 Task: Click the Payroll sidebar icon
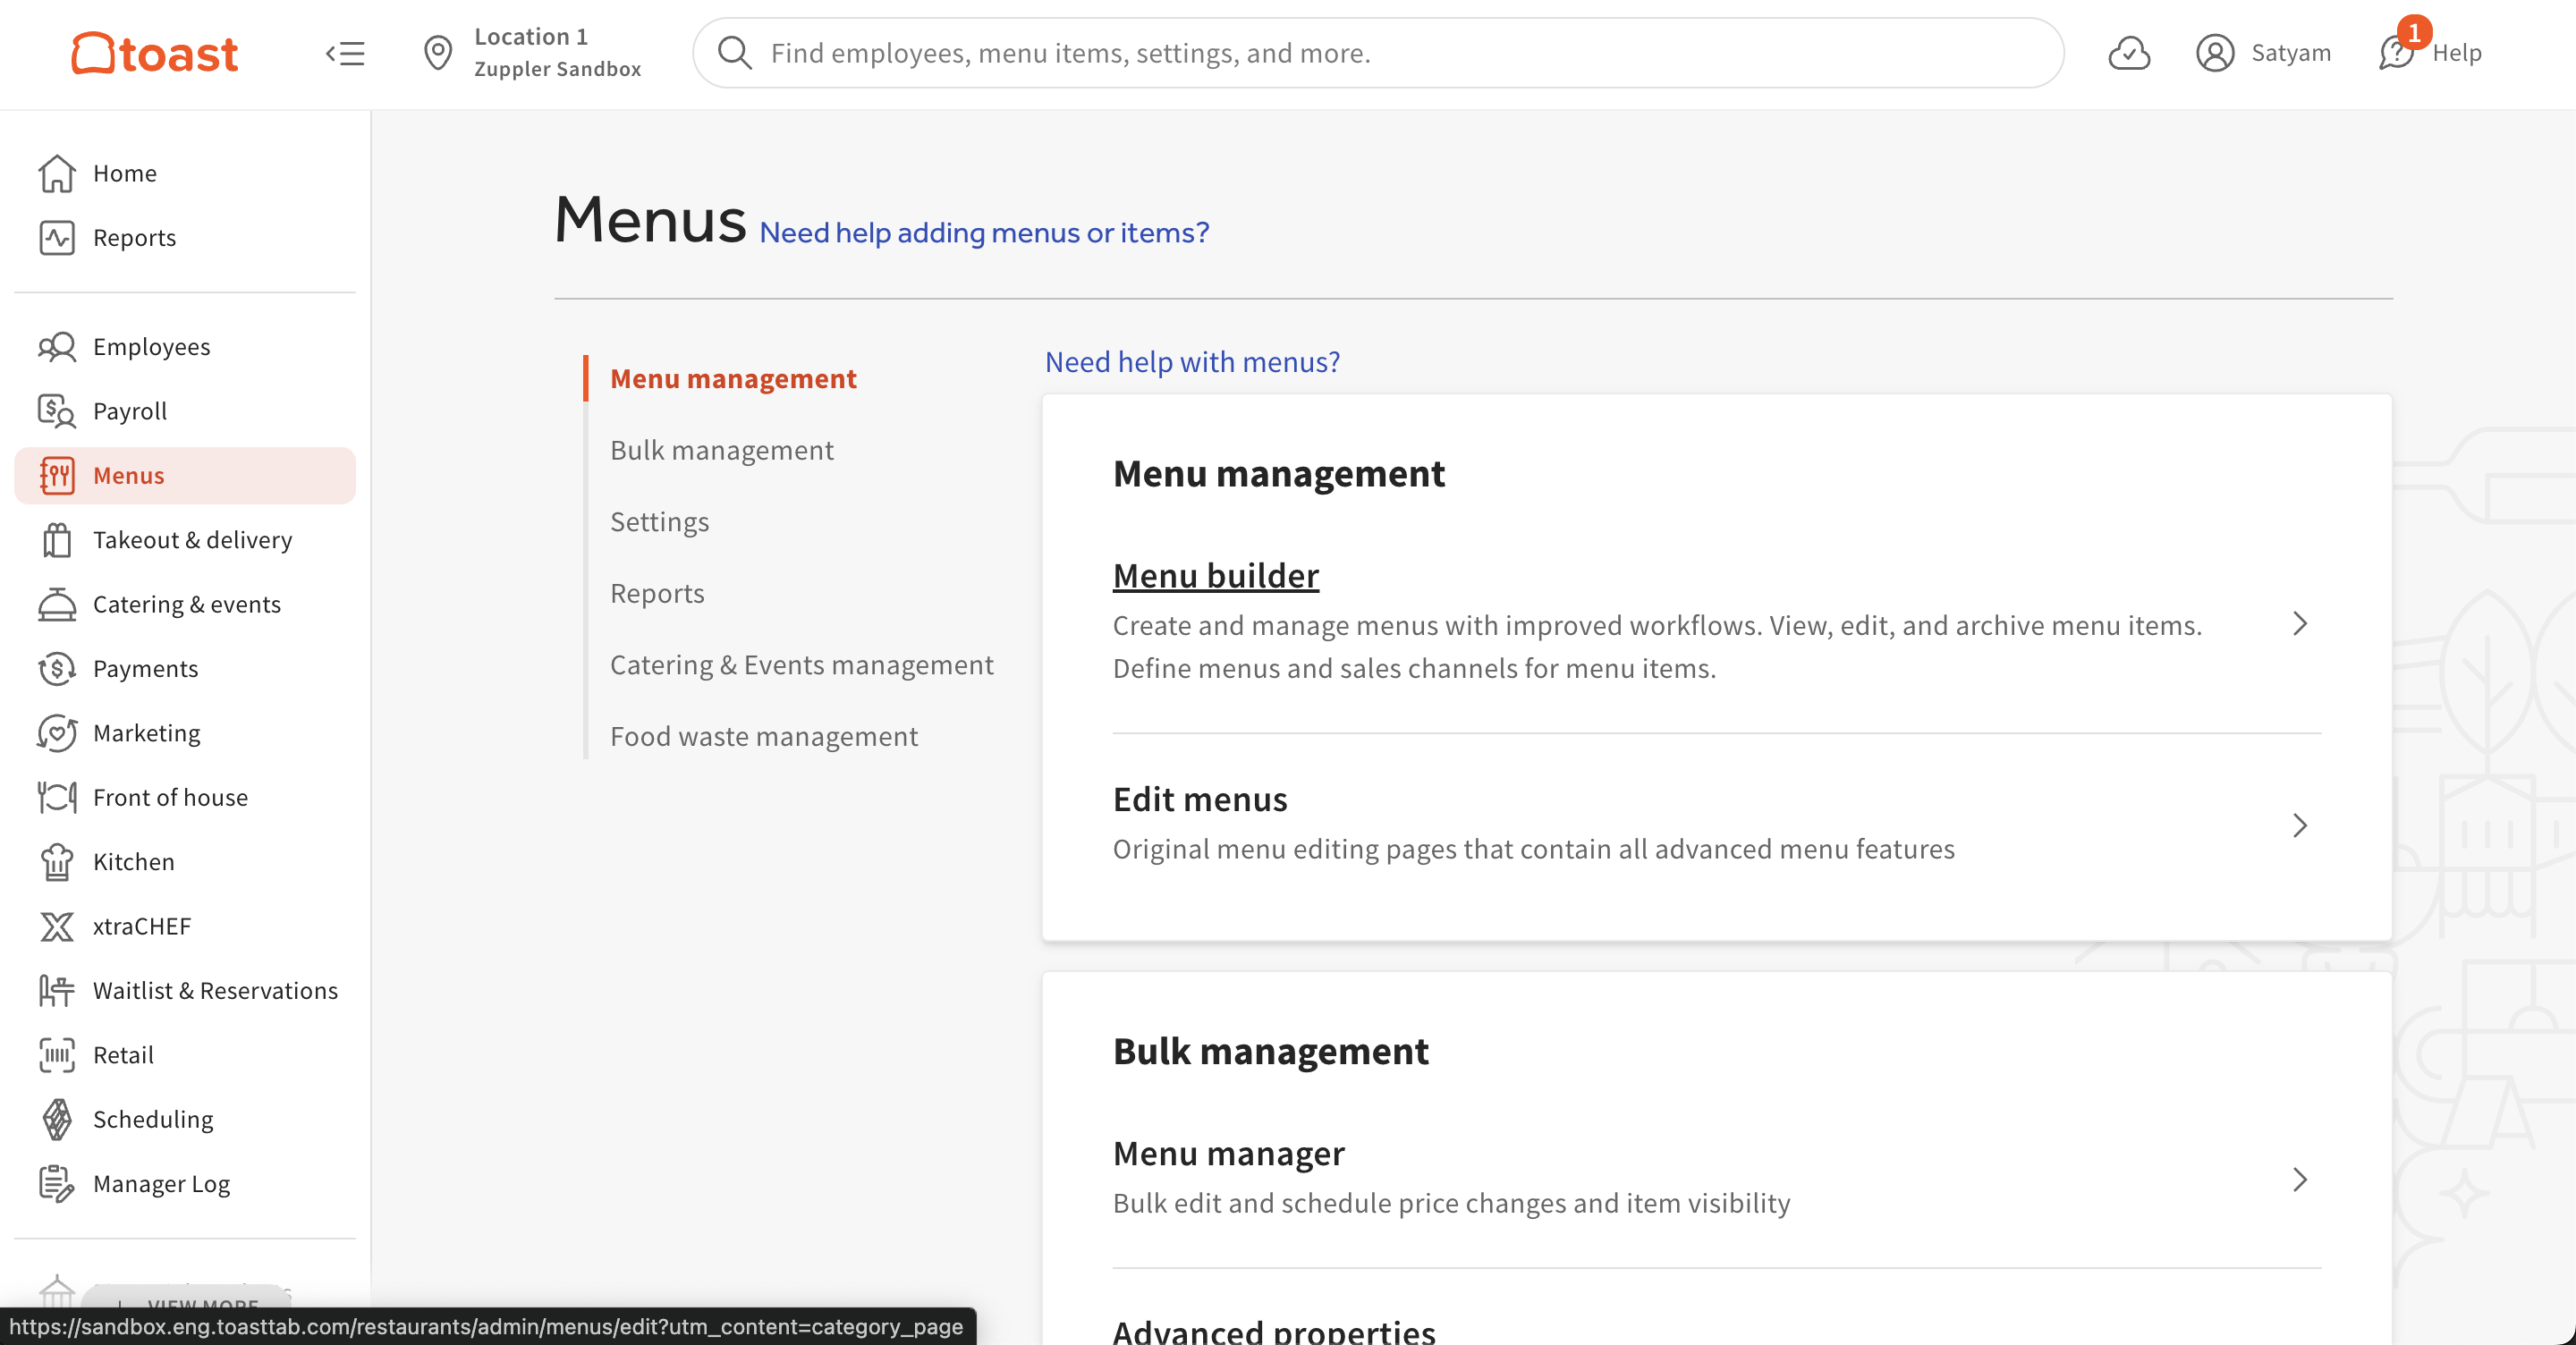57,411
